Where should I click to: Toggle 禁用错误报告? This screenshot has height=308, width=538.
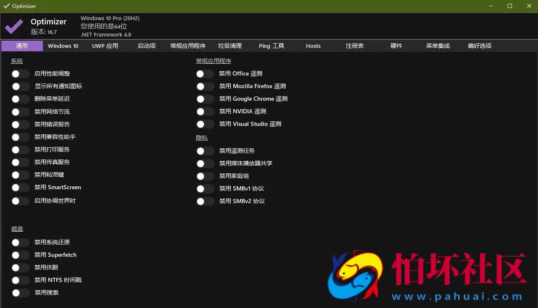click(20, 124)
